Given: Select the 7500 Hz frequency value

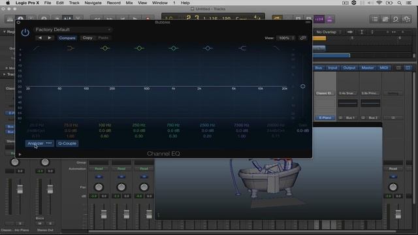Looking at the screenshot, I should click(x=242, y=125).
